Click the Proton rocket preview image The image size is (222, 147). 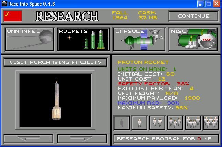[55, 100]
